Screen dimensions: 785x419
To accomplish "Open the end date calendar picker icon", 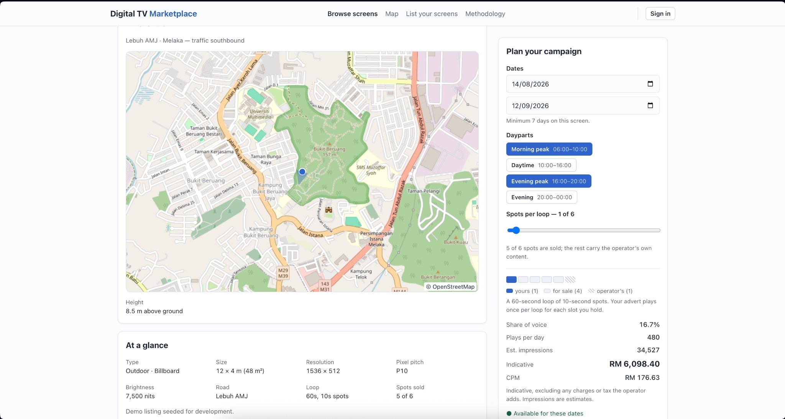I will click(x=650, y=105).
